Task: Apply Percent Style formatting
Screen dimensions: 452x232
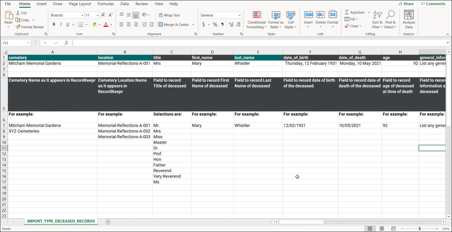Action: tap(215, 25)
